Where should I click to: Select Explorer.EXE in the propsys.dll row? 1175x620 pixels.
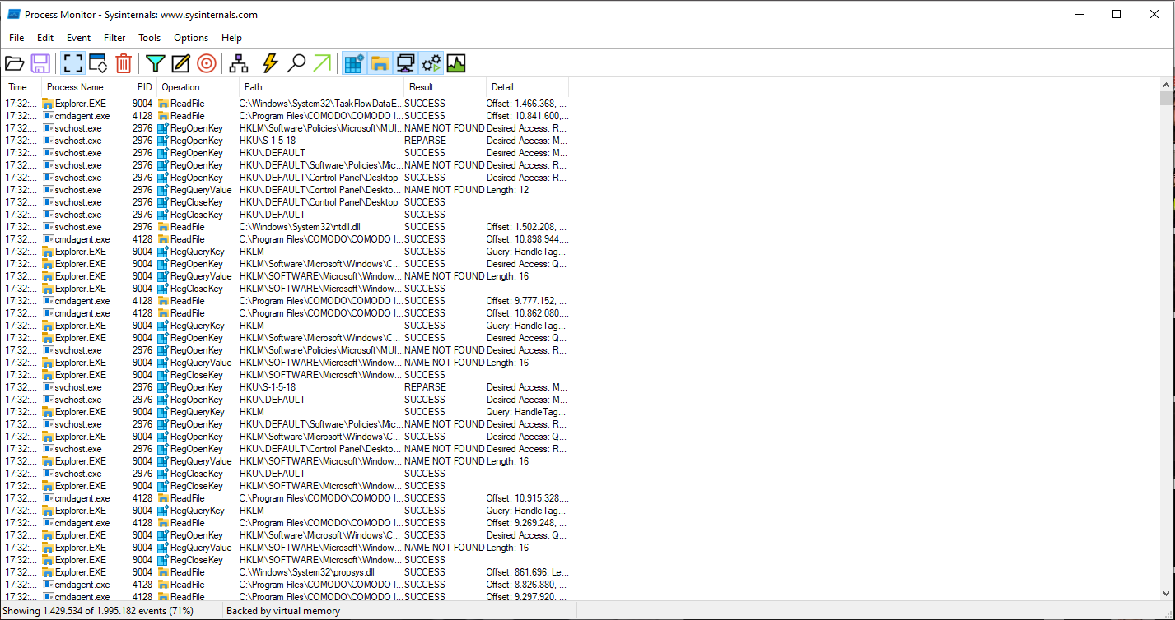click(81, 572)
